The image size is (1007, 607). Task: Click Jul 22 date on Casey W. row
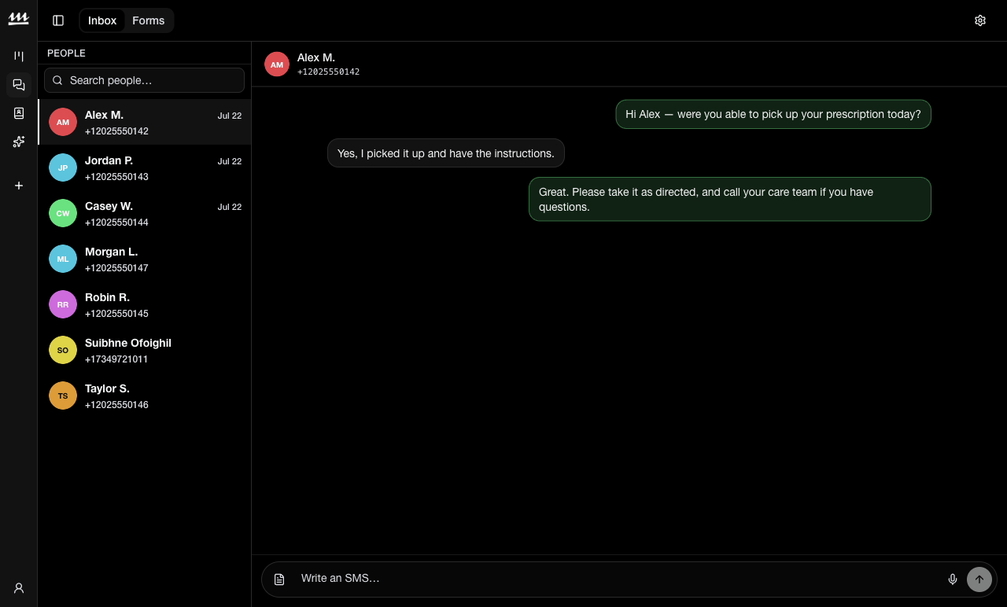coord(230,207)
